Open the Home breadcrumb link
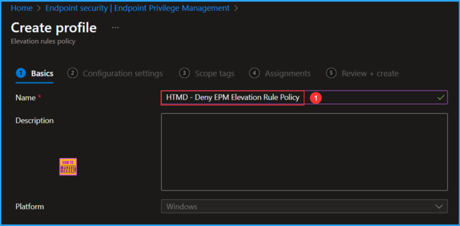This screenshot has width=460, height=226. tap(22, 8)
